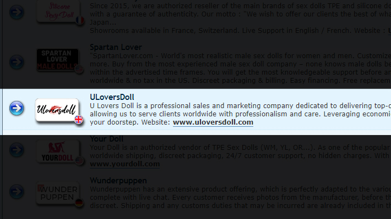391x219 pixels.
Task: Open the Wunderpuppen logo thumbnail
Action: pyautogui.click(x=57, y=193)
